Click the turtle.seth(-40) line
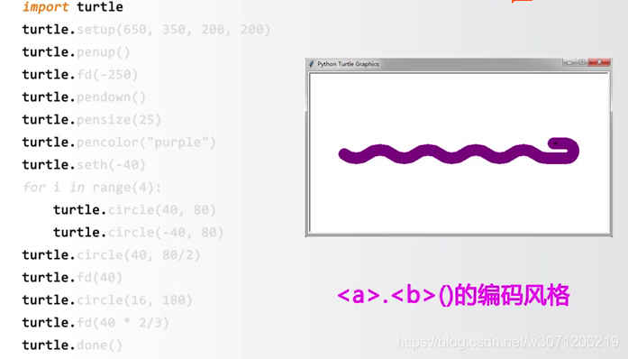 [84, 164]
